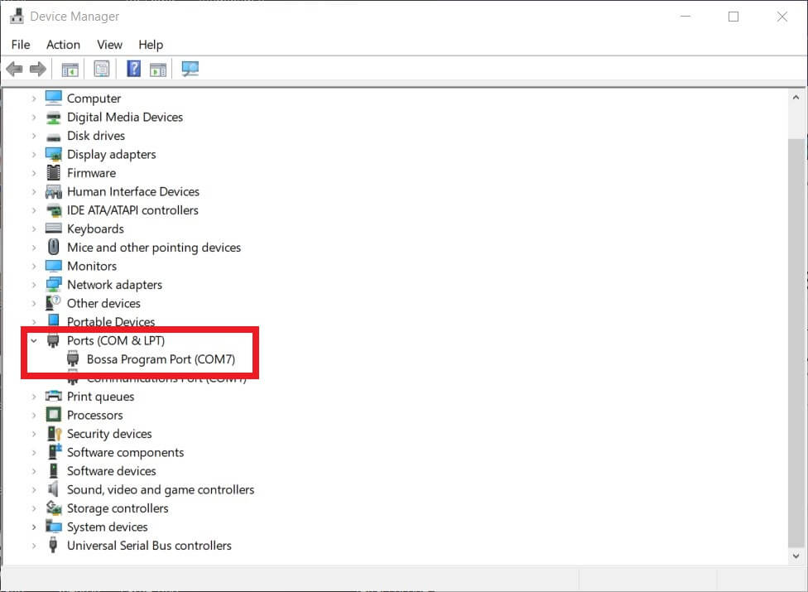Expand the Other devices node

pos(34,304)
